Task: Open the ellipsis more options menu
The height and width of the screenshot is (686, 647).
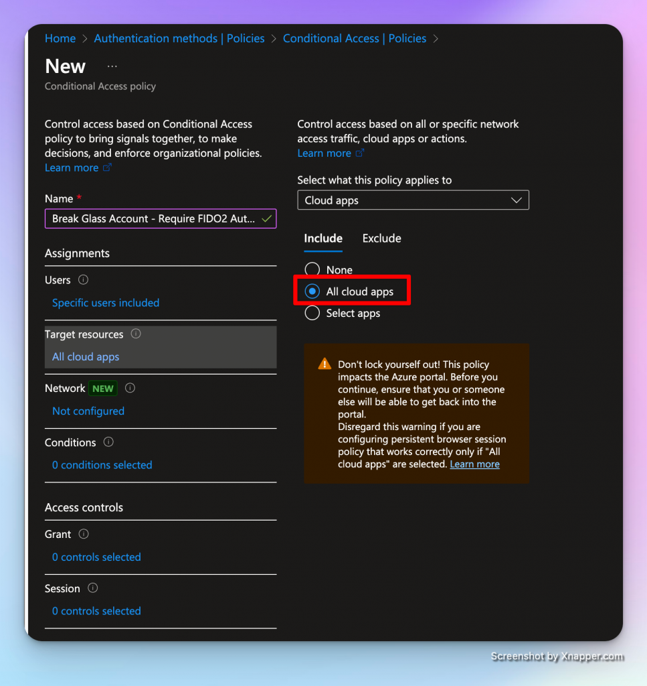Action: tap(112, 66)
